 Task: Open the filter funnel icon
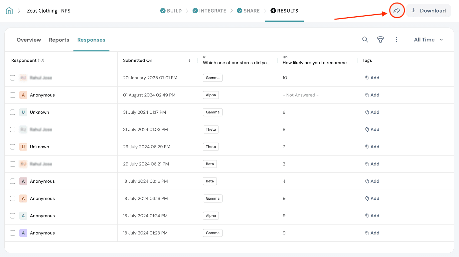point(380,40)
